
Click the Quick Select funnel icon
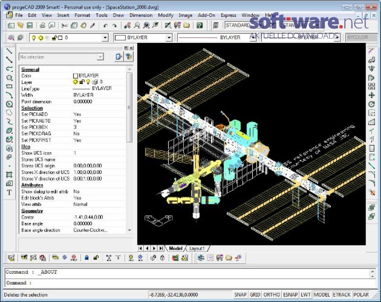click(x=129, y=57)
